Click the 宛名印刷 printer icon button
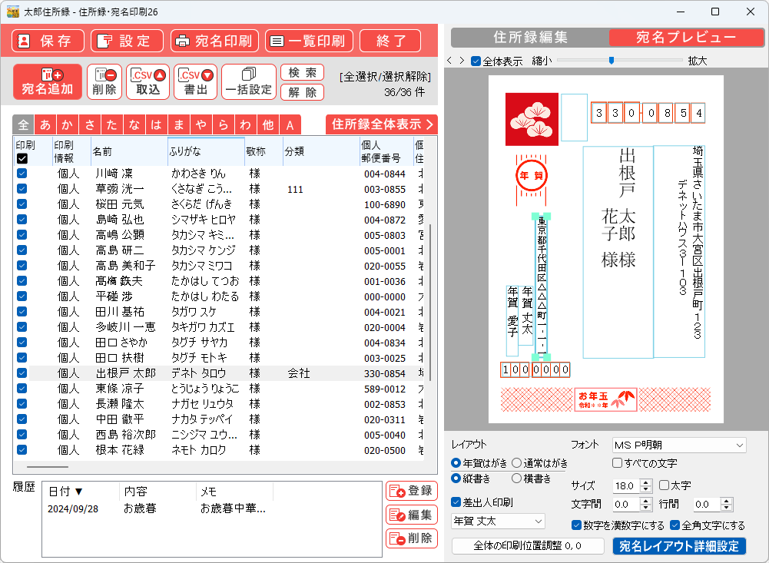Image resolution: width=769 pixels, height=563 pixels. click(x=214, y=41)
